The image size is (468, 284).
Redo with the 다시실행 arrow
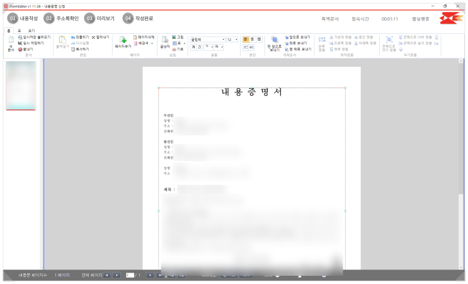tap(80, 43)
